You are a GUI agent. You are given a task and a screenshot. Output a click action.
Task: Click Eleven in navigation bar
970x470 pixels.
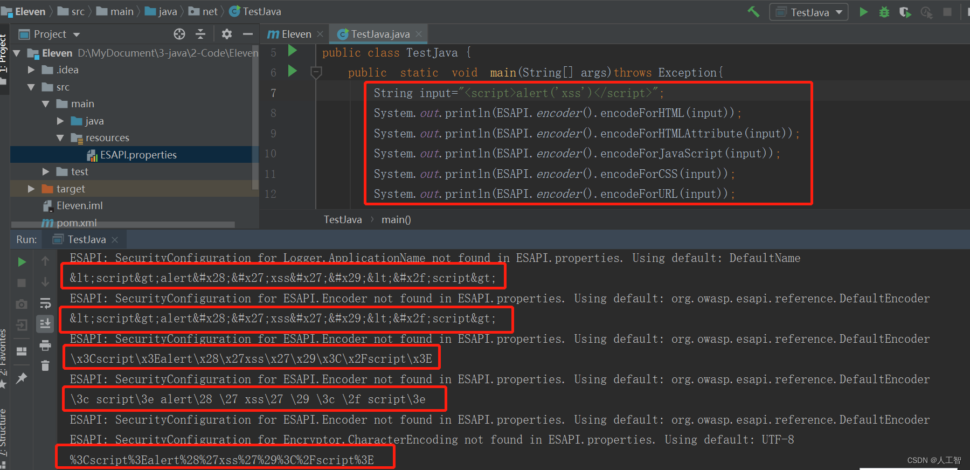tap(24, 11)
